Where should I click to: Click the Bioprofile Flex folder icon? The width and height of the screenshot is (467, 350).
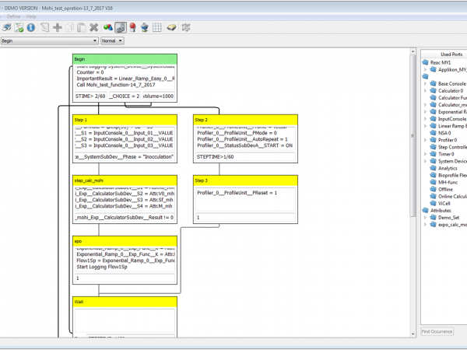pyautogui.click(x=433, y=175)
